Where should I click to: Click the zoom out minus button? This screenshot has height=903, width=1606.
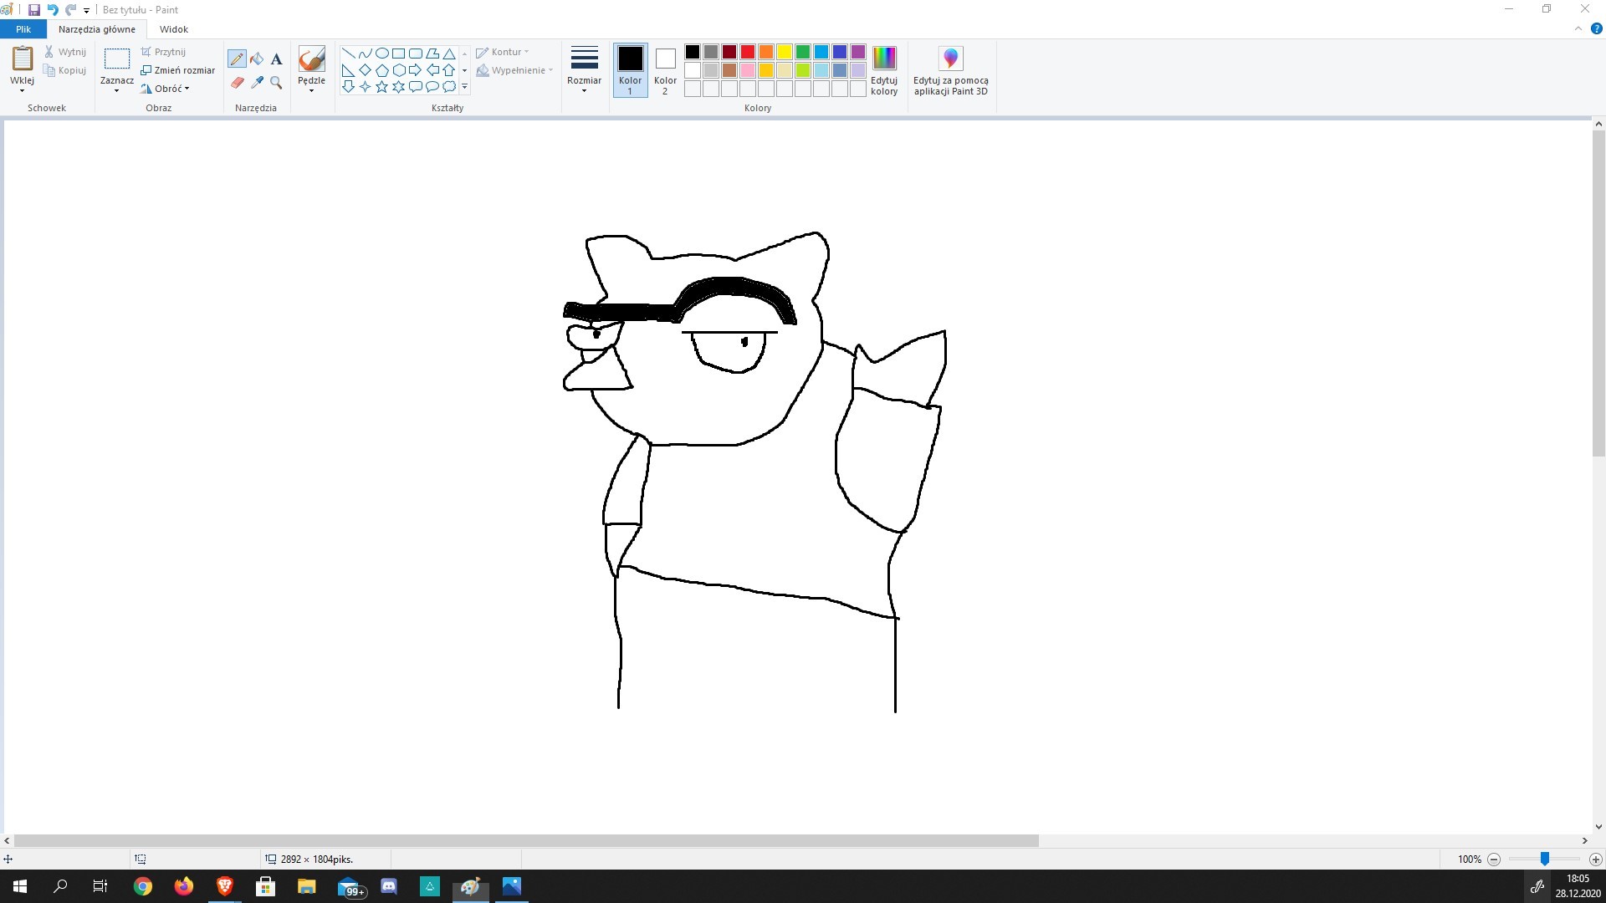coord(1494,859)
